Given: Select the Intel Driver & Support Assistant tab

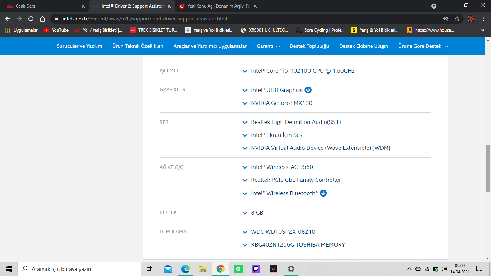Looking at the screenshot, I should (132, 6).
